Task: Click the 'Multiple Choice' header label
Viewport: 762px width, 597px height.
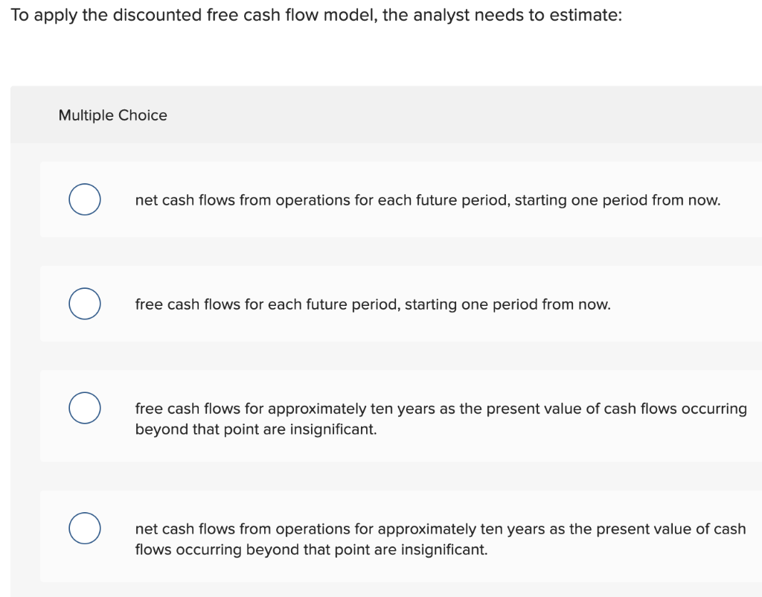Action: pos(112,115)
